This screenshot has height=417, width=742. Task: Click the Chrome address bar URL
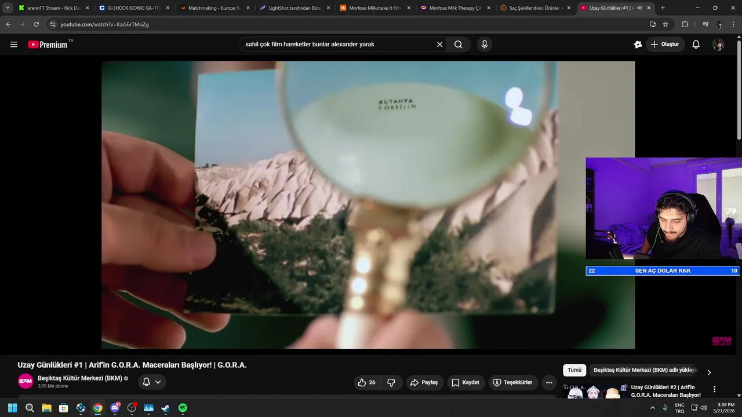(104, 24)
